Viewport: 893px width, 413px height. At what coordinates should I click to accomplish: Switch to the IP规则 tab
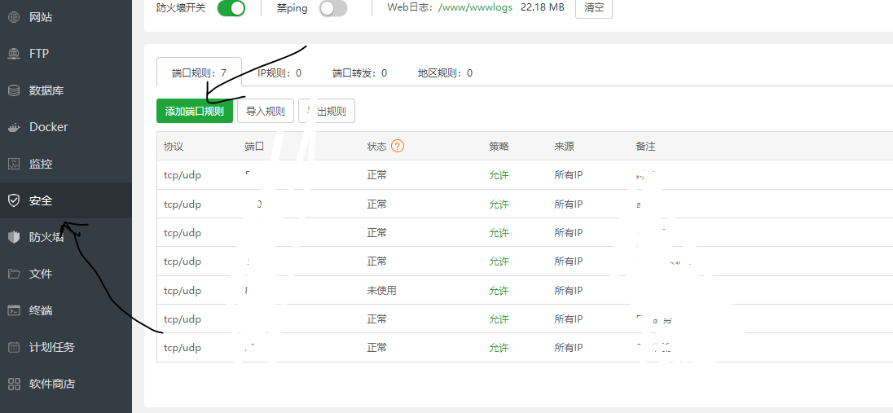(279, 72)
